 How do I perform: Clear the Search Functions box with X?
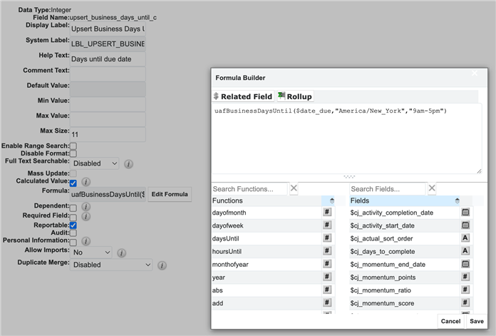(294, 189)
